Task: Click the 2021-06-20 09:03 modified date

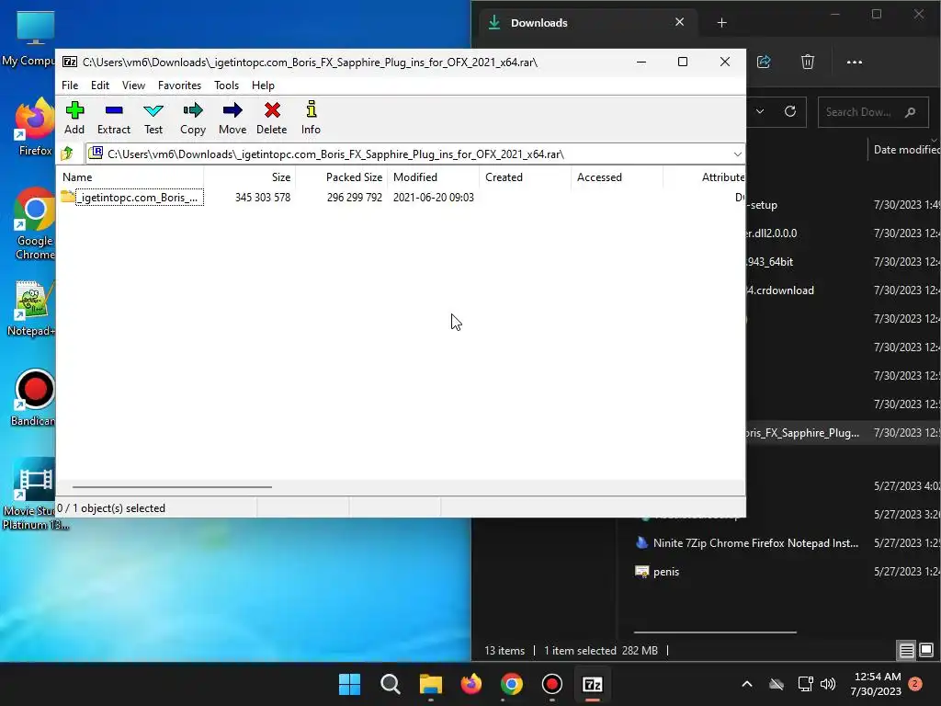Action: pyautogui.click(x=434, y=198)
